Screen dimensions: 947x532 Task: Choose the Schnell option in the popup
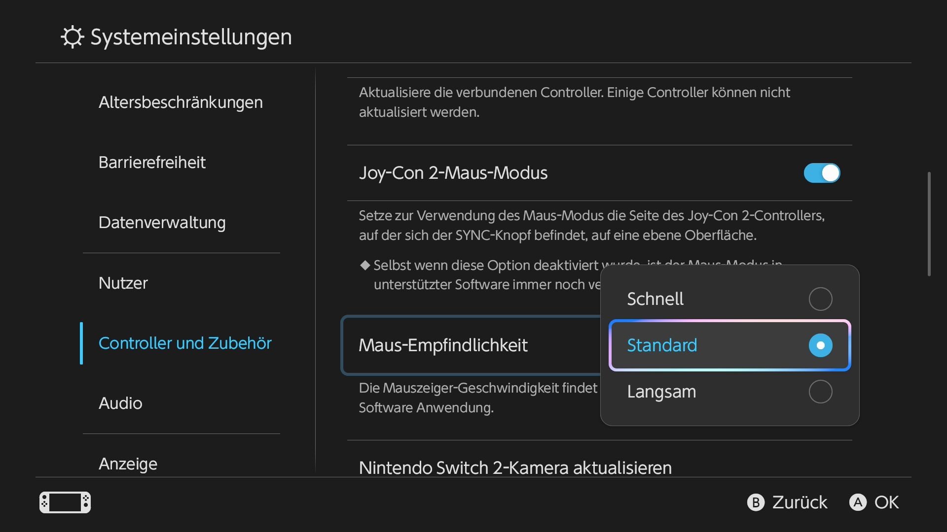(730, 299)
